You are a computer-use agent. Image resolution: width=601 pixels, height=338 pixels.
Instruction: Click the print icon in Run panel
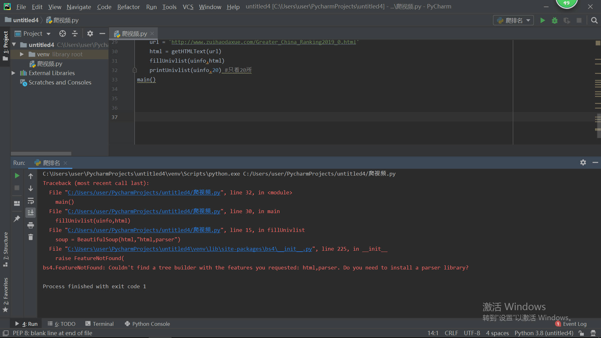tap(31, 225)
